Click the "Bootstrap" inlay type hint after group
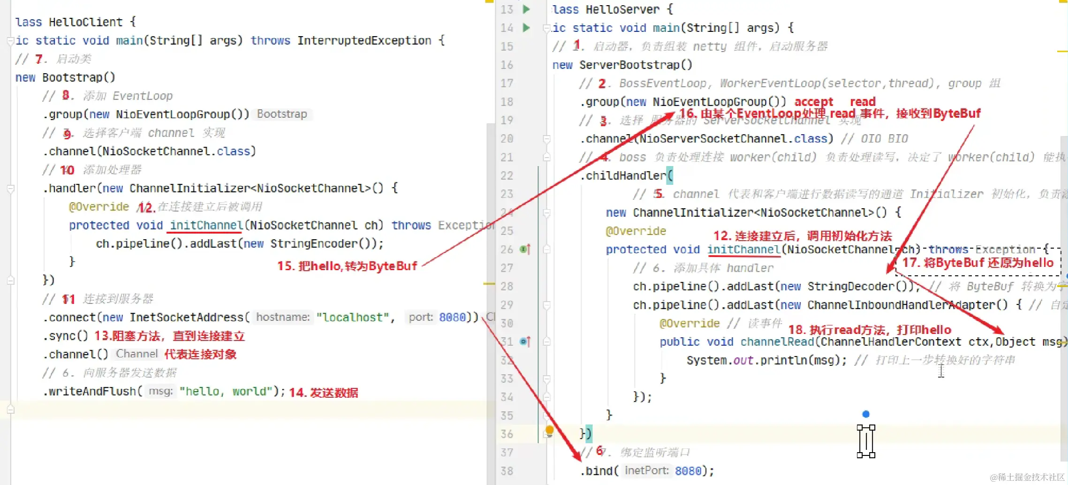1068x485 pixels. coord(282,114)
